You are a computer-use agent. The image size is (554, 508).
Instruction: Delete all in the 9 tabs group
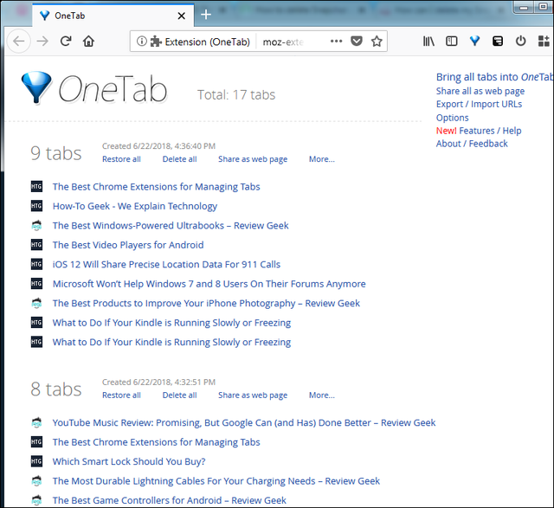coord(179,159)
